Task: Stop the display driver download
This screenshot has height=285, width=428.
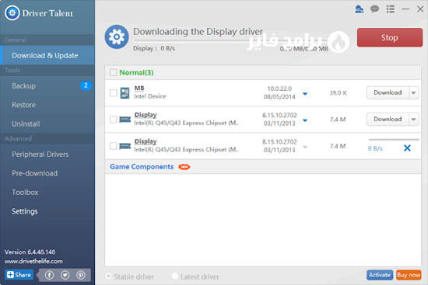Action: point(390,37)
